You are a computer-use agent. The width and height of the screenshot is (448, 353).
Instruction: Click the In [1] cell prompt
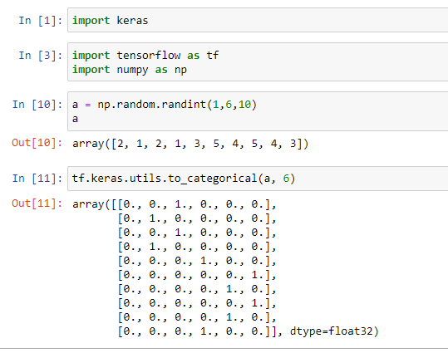40,21
